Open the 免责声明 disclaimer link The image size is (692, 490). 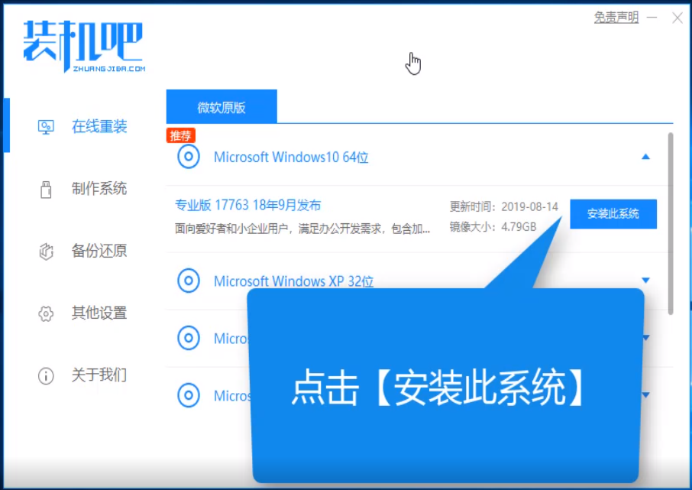pos(615,17)
